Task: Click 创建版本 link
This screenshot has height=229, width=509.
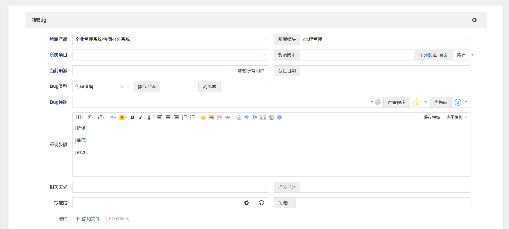Action: 428,55
